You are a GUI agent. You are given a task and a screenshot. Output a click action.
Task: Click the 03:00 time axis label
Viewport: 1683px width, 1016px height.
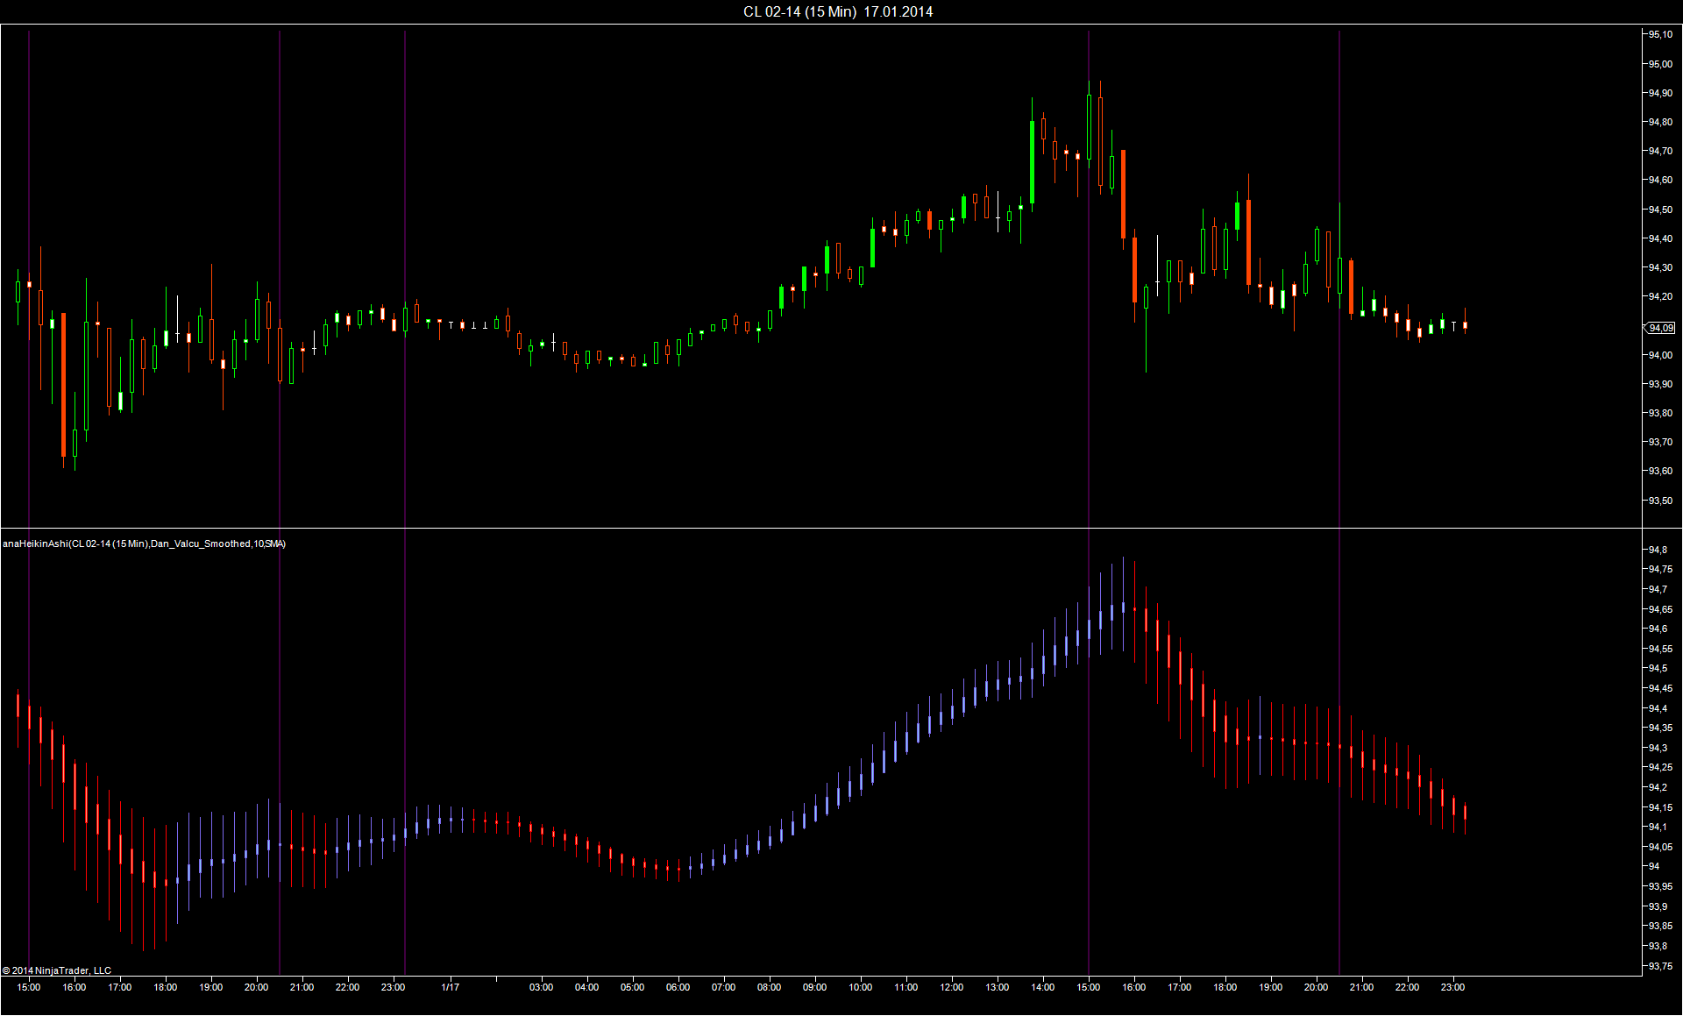point(541,987)
